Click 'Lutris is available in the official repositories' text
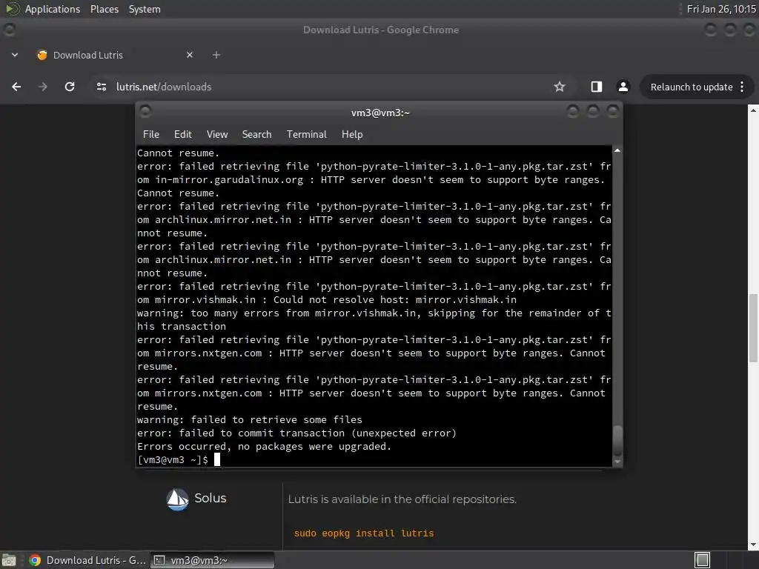This screenshot has height=569, width=759. [402, 499]
